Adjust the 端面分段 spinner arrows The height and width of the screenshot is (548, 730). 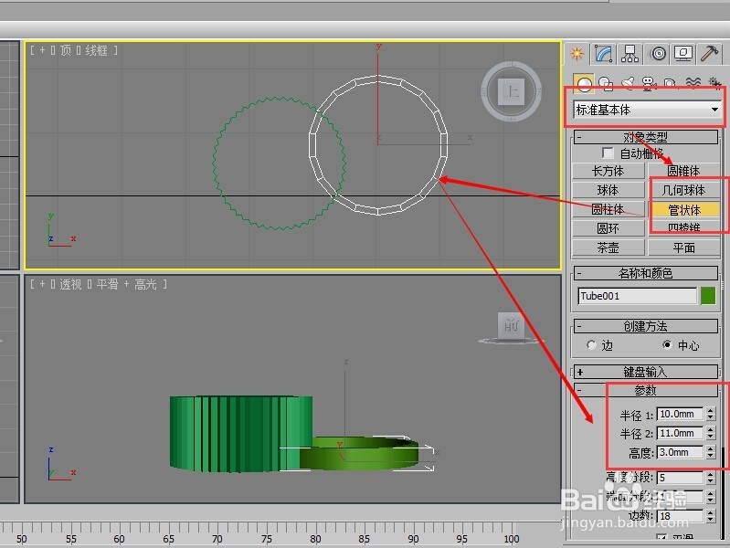tap(711, 497)
